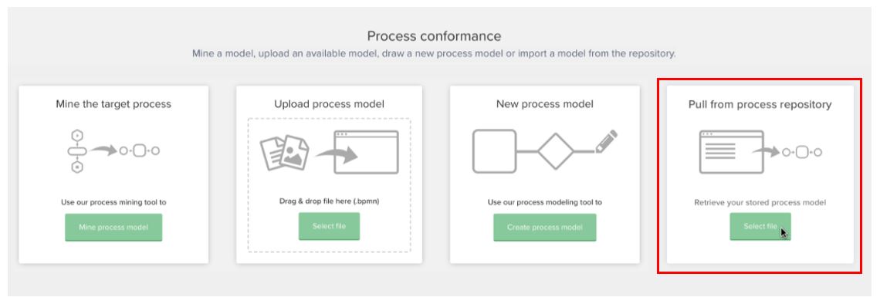The width and height of the screenshot is (880, 304).
Task: Click the repository list window icon
Action: 731,152
